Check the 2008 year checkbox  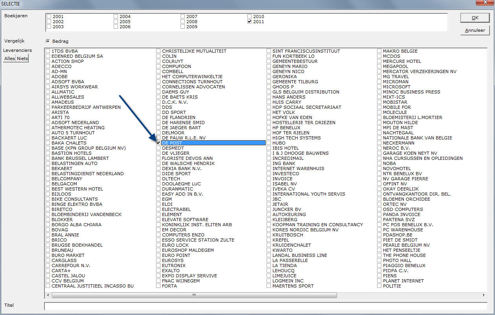pyautogui.click(x=182, y=22)
